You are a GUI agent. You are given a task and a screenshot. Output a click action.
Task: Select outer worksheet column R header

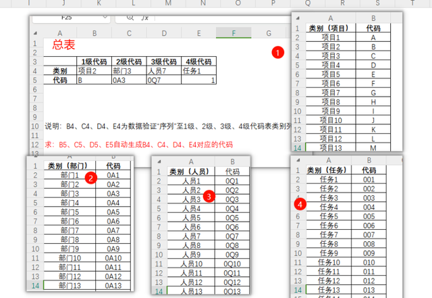[x=342, y=3]
